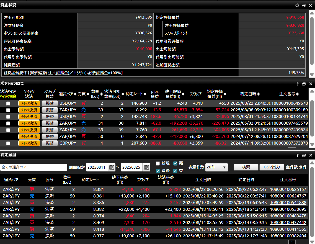Open order number 108000100625157 link
This screenshot has height=244, width=315.
coord(288,189)
